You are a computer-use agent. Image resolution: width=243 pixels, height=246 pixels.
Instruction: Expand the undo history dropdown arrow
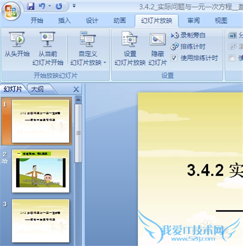click(50, 6)
